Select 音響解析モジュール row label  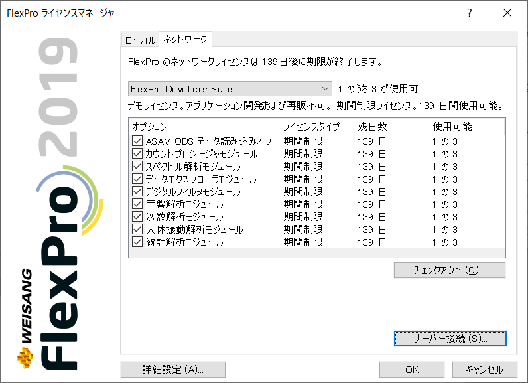pos(184,204)
